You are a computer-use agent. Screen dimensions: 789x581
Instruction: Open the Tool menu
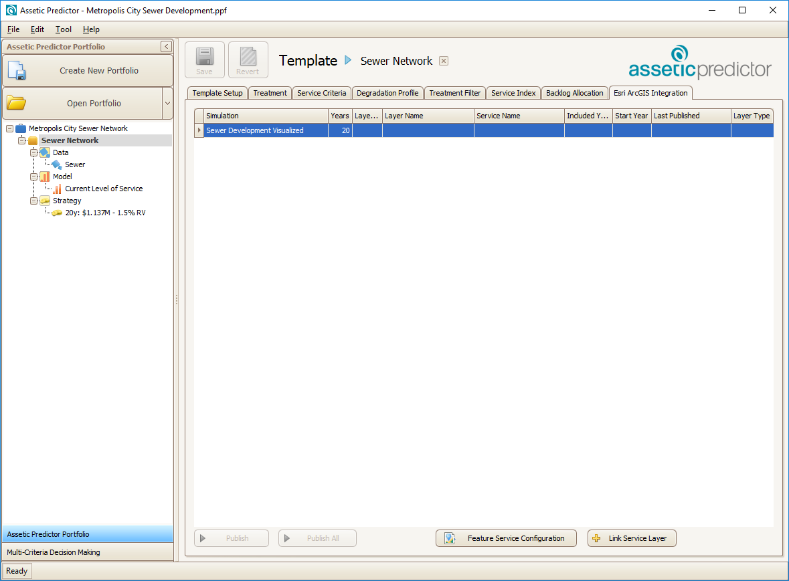pos(64,29)
